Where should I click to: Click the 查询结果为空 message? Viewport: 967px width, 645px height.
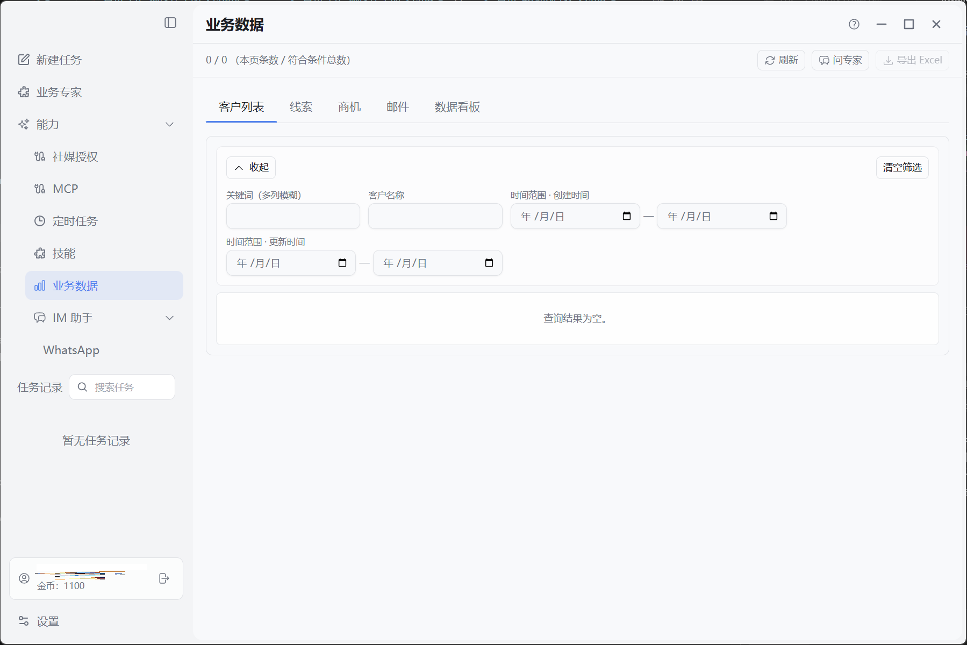[x=575, y=319]
